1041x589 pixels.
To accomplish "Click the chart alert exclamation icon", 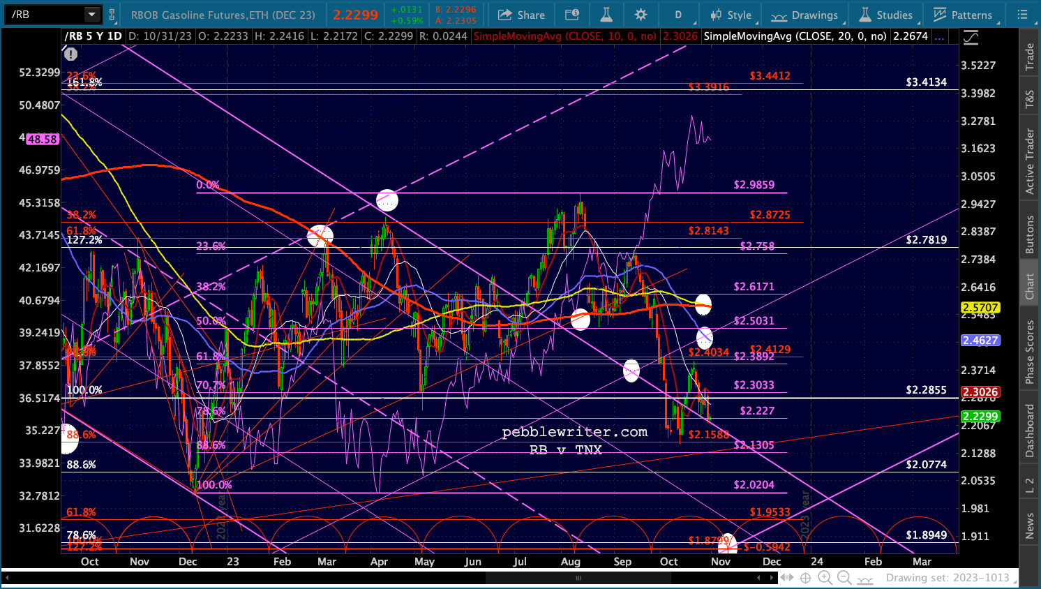I will click(x=70, y=54).
